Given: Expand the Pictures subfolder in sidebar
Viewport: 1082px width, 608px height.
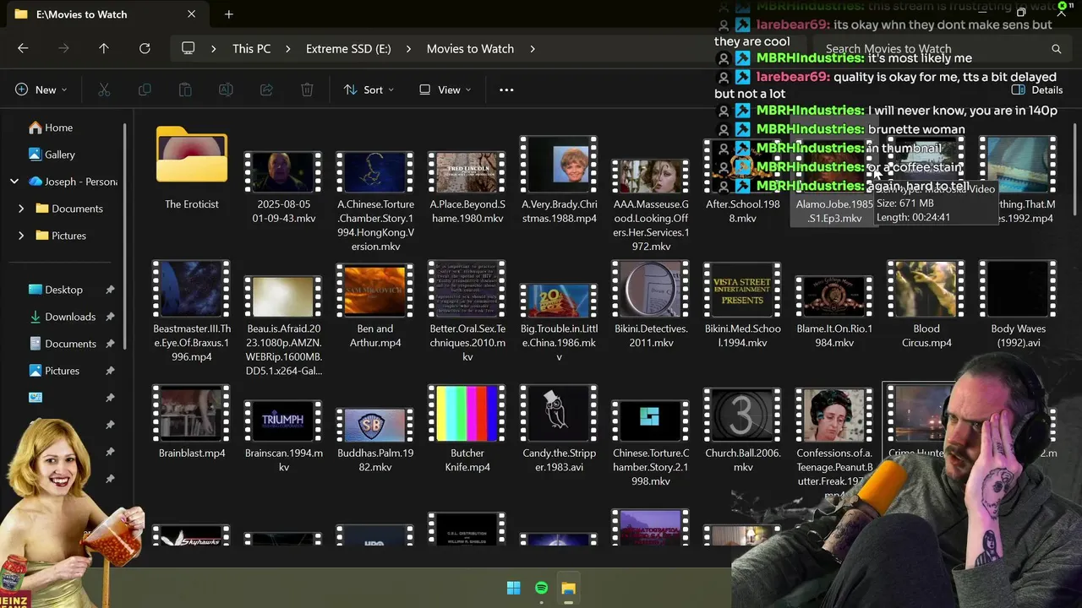Looking at the screenshot, I should pos(21,236).
